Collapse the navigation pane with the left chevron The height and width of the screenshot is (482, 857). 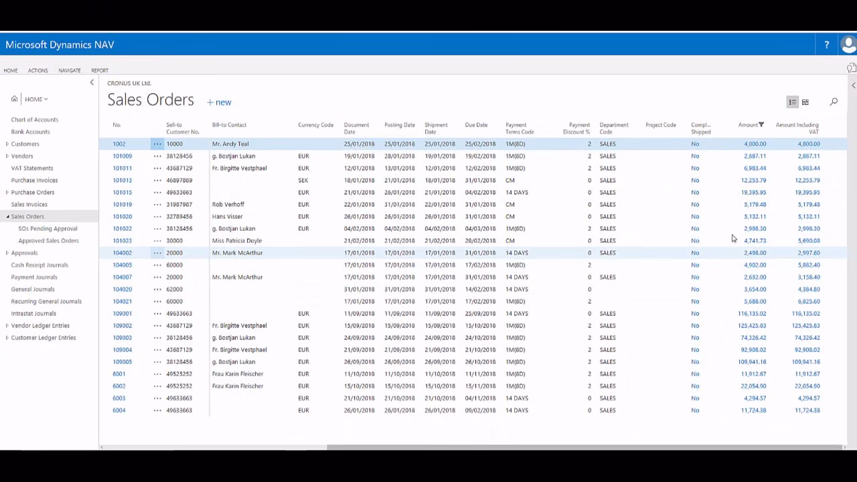92,82
